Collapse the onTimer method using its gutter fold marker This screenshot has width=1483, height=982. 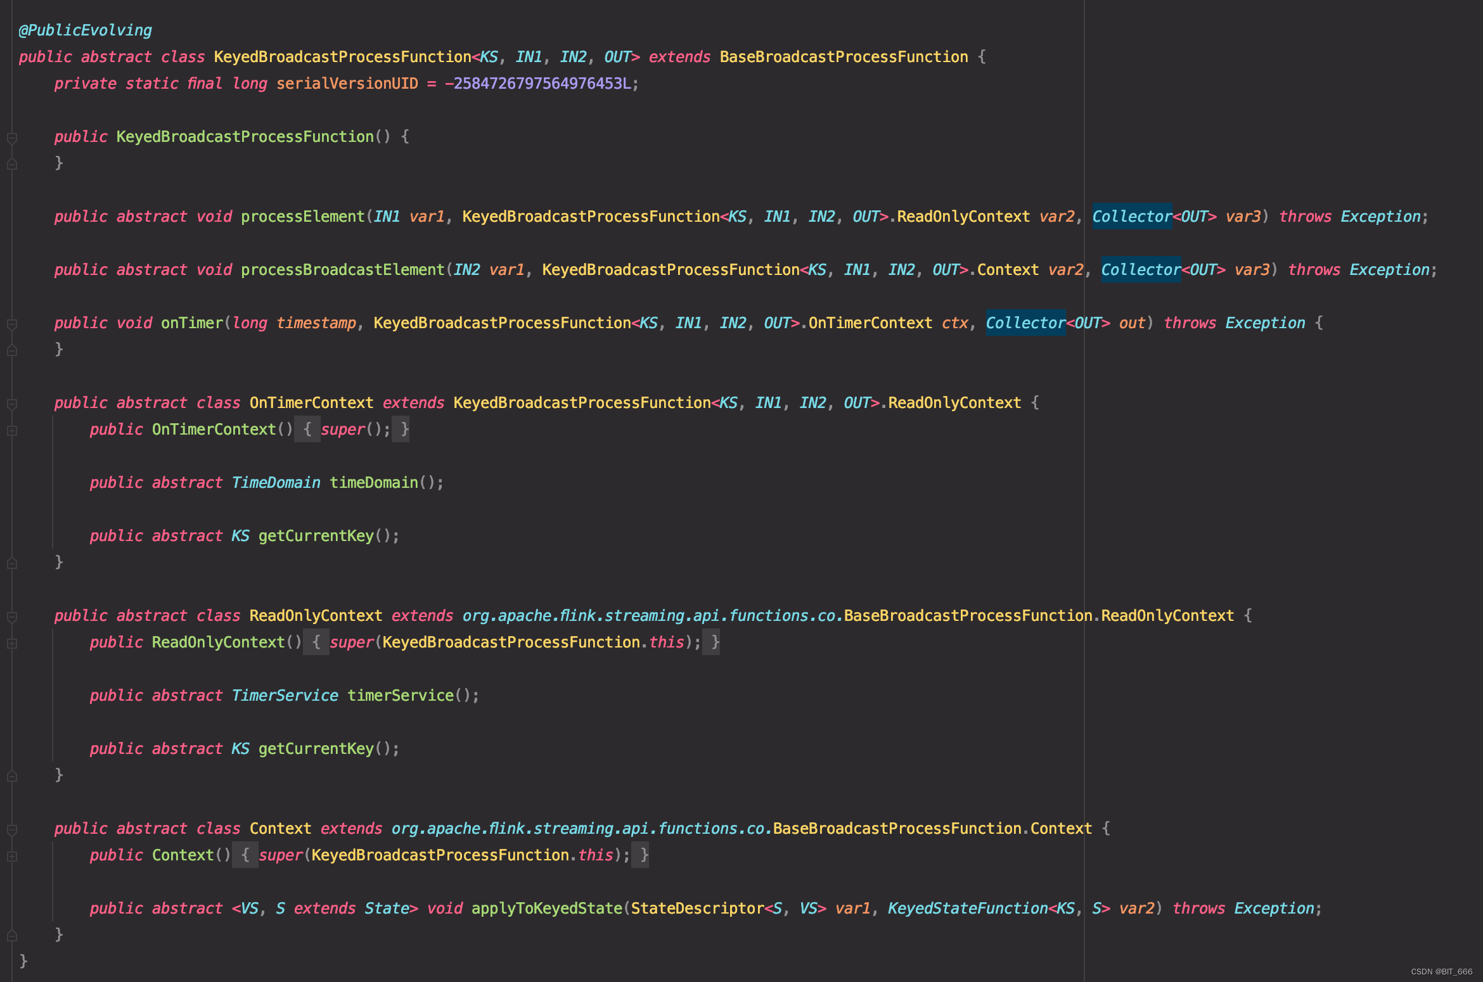coord(11,323)
